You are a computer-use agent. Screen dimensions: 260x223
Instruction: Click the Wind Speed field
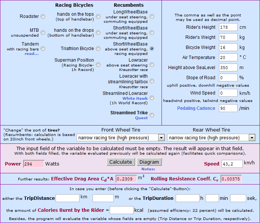point(228,93)
